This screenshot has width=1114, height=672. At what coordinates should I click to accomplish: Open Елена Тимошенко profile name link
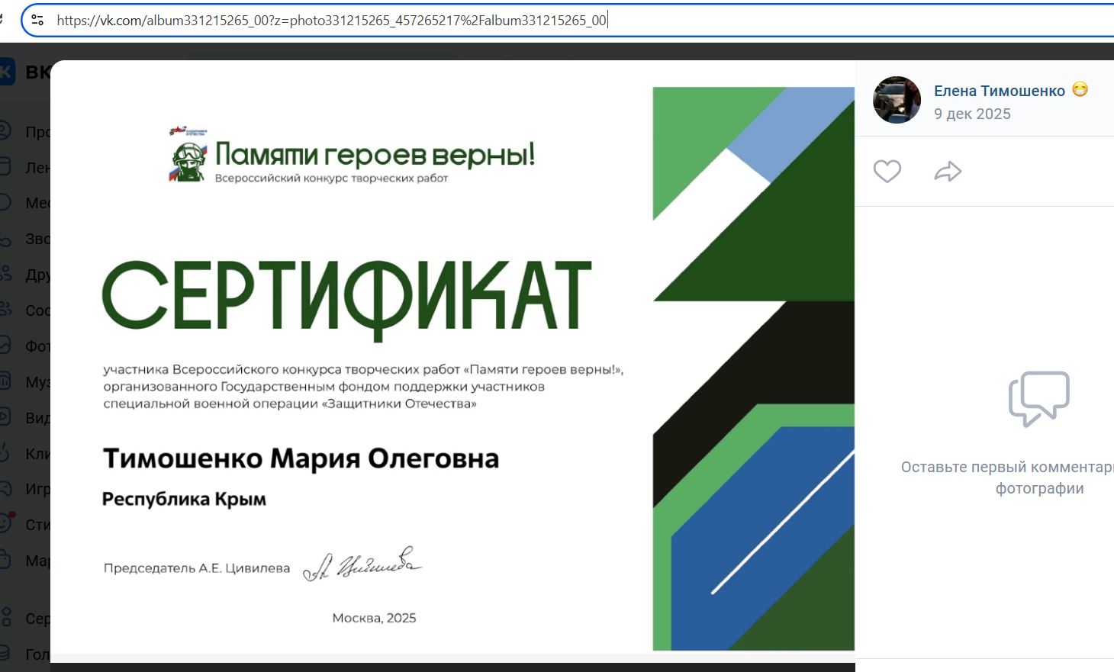tap(1000, 91)
